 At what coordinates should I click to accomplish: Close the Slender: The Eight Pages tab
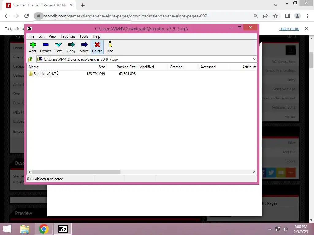click(x=71, y=5)
